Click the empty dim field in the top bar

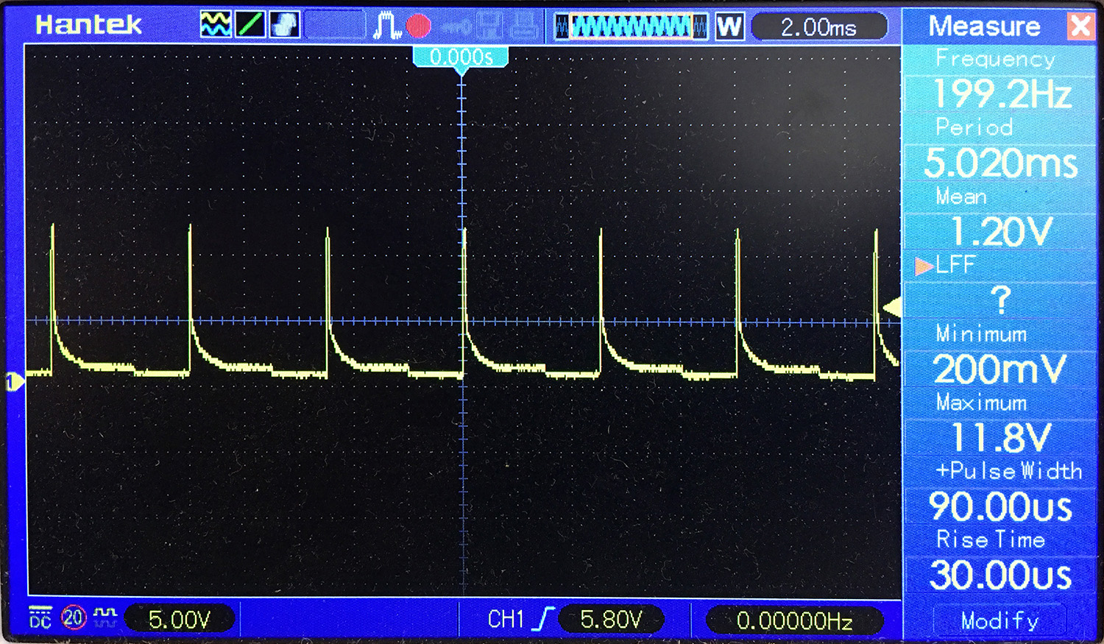point(335,26)
